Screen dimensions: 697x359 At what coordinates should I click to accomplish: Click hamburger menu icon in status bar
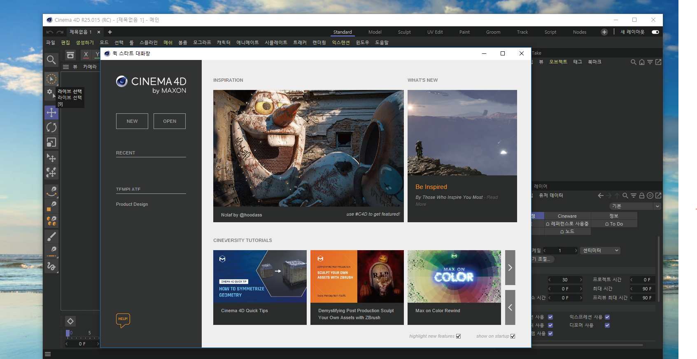pos(48,354)
